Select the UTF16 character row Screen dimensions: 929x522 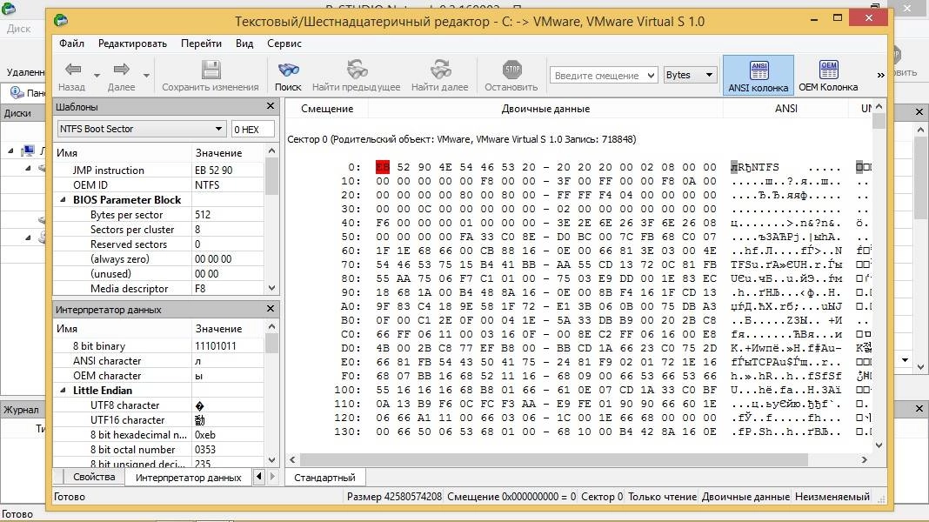159,420
